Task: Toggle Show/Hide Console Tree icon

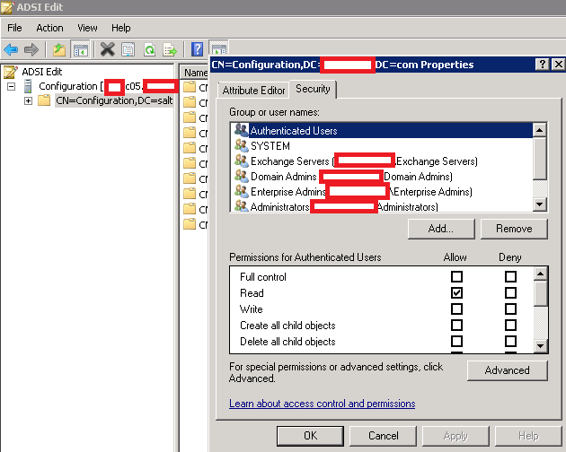Action: 81,49
